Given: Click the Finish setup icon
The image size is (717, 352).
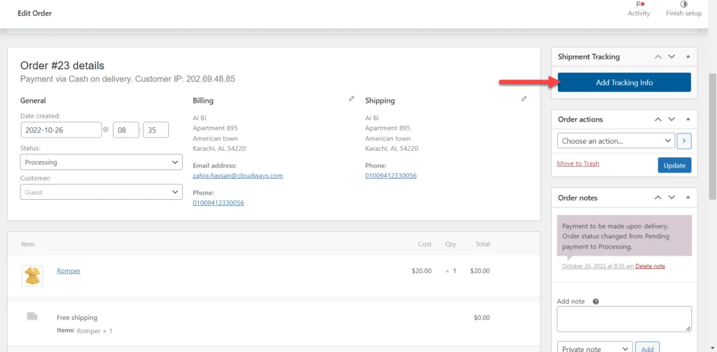Looking at the screenshot, I should tap(683, 5).
